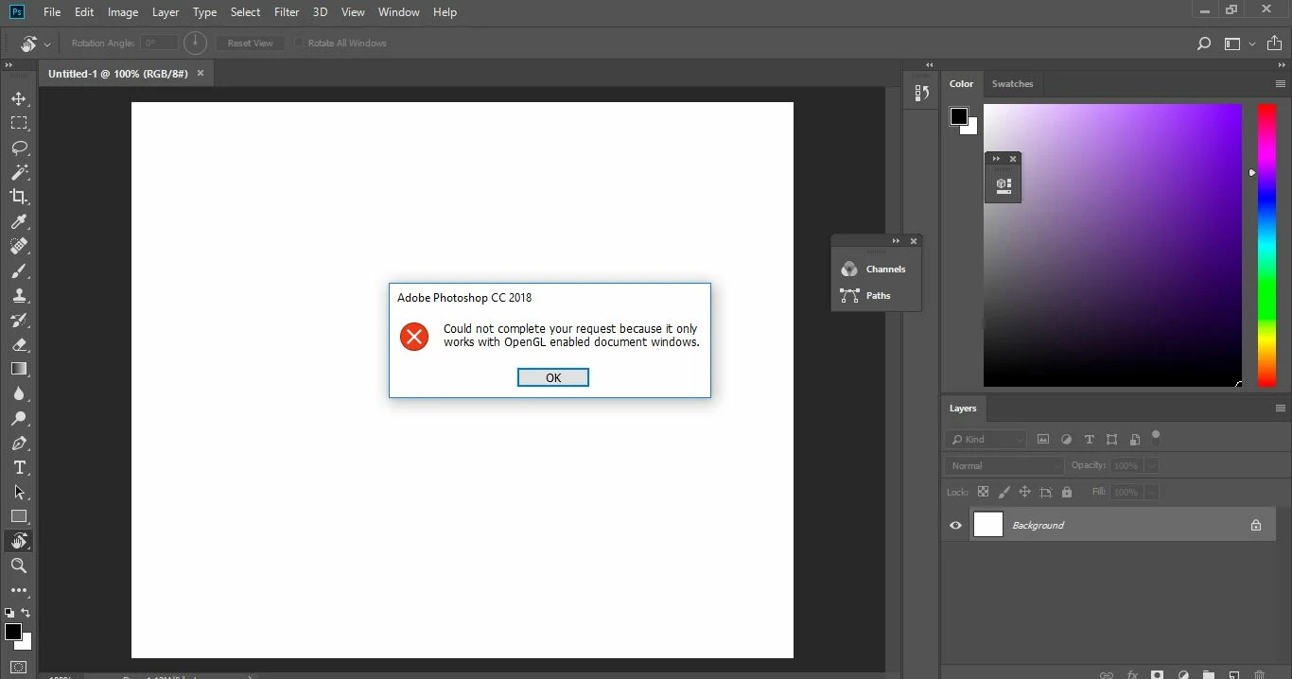The image size is (1292, 679).
Task: Toggle the pixel layer filter
Action: (x=1043, y=439)
